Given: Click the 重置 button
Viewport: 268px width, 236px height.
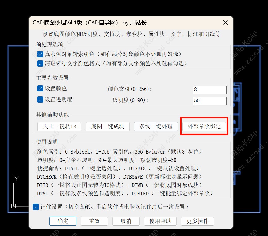Looking at the screenshot, I should [94, 221].
